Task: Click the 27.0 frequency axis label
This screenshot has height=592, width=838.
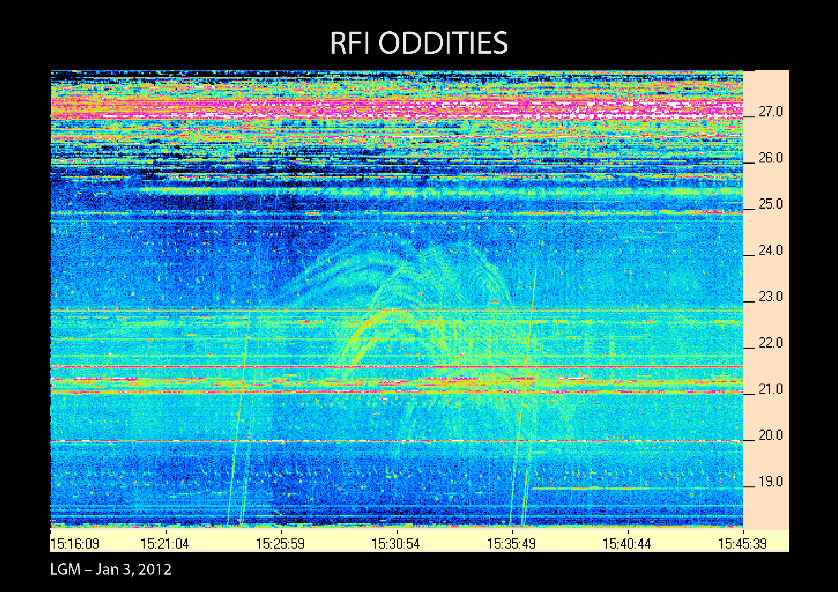Action: [771, 112]
